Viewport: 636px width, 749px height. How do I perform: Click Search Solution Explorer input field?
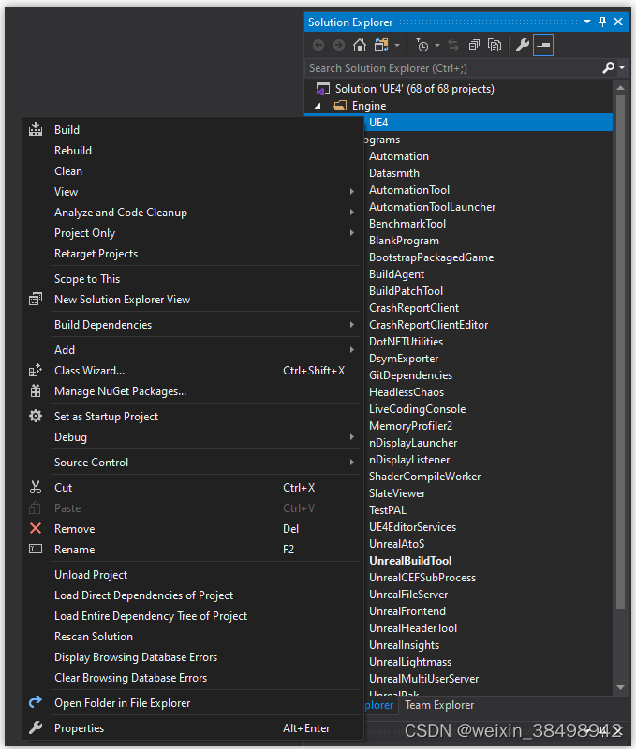click(x=453, y=68)
